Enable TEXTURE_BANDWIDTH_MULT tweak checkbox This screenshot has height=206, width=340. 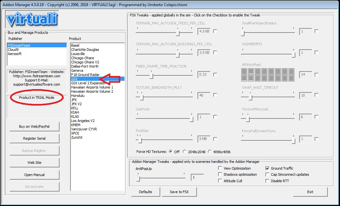click(x=215, y=95)
